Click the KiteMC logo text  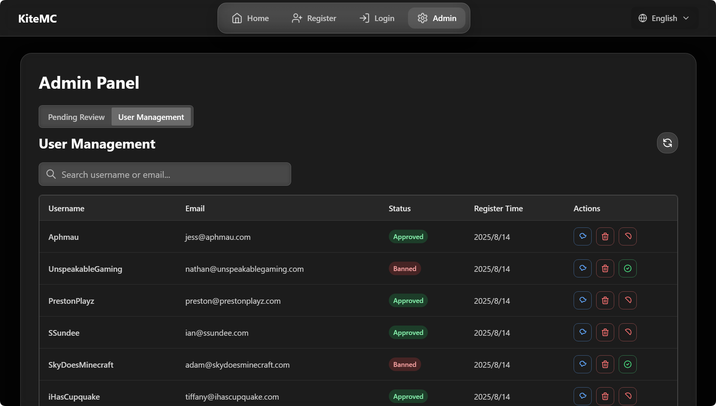(x=38, y=18)
